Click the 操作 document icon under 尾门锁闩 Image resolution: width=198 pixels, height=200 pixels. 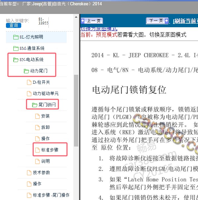[x=37, y=139]
